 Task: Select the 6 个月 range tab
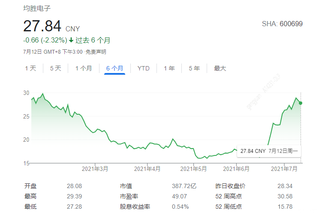[114, 68]
